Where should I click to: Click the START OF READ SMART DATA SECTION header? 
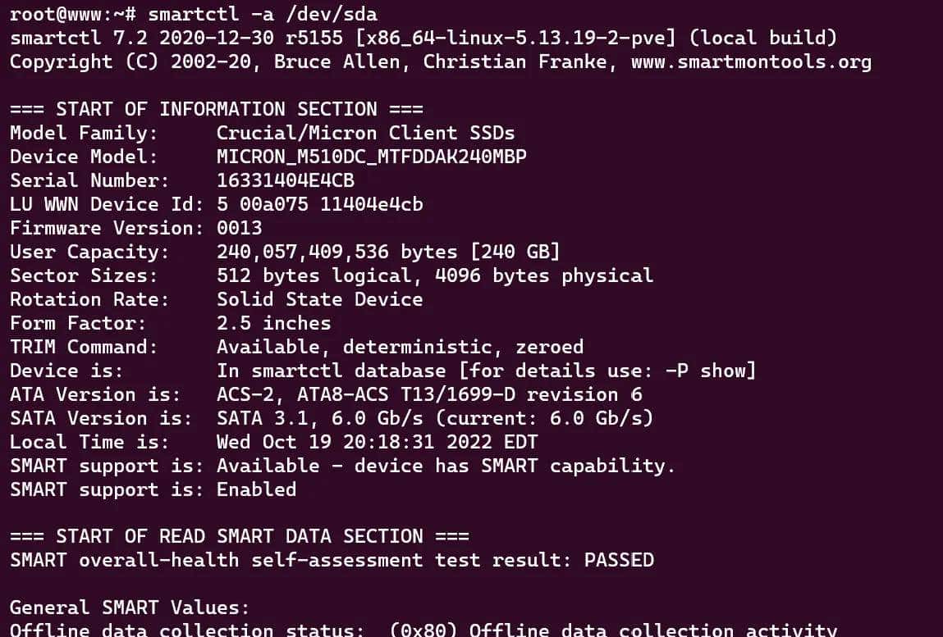239,536
